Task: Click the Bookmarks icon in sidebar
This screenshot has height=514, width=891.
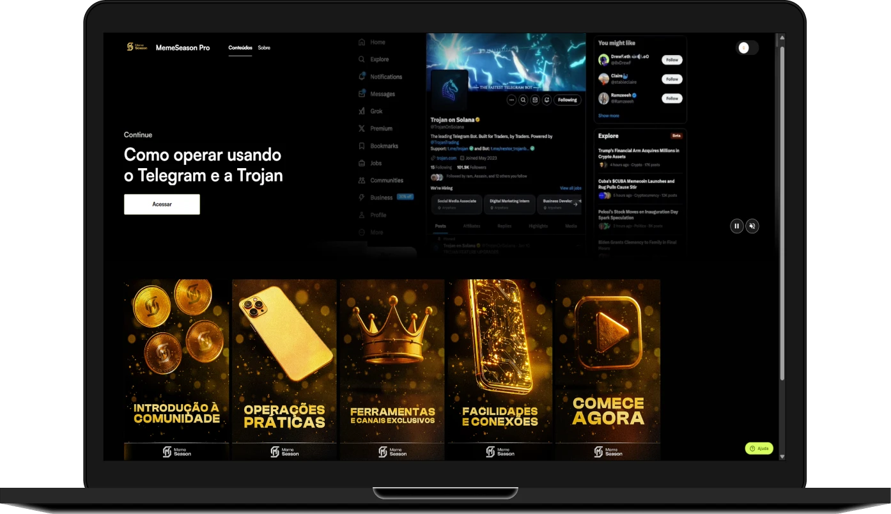Action: (x=362, y=146)
